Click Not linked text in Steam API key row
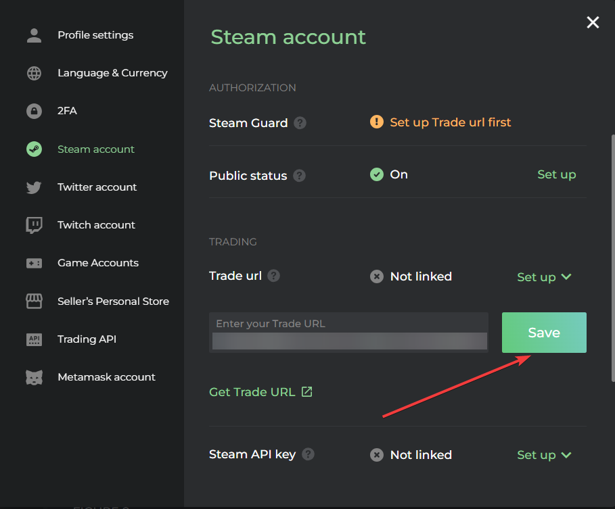The width and height of the screenshot is (615, 509). [x=421, y=455]
